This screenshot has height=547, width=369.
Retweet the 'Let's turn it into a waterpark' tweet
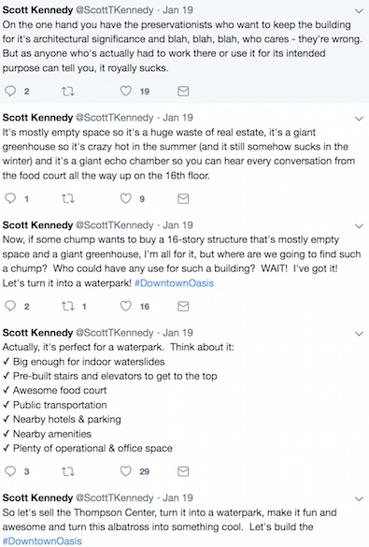click(68, 306)
